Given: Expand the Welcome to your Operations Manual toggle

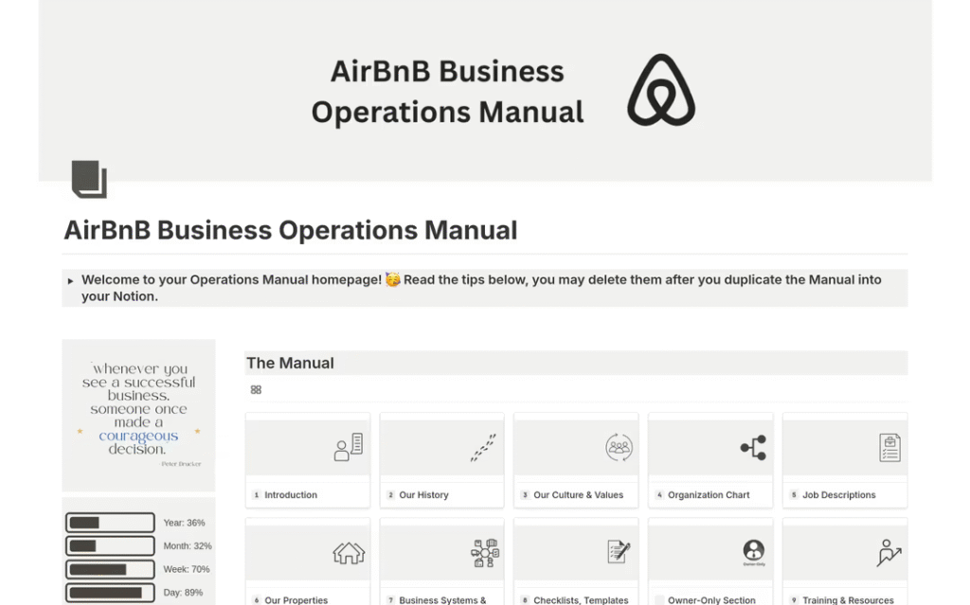Looking at the screenshot, I should click(x=70, y=281).
